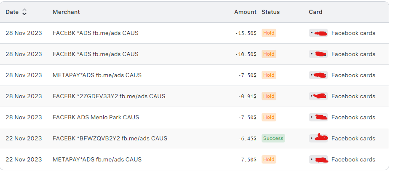Select the masked card chip on -15.50$ row
393x180 pixels.
(x=318, y=33)
